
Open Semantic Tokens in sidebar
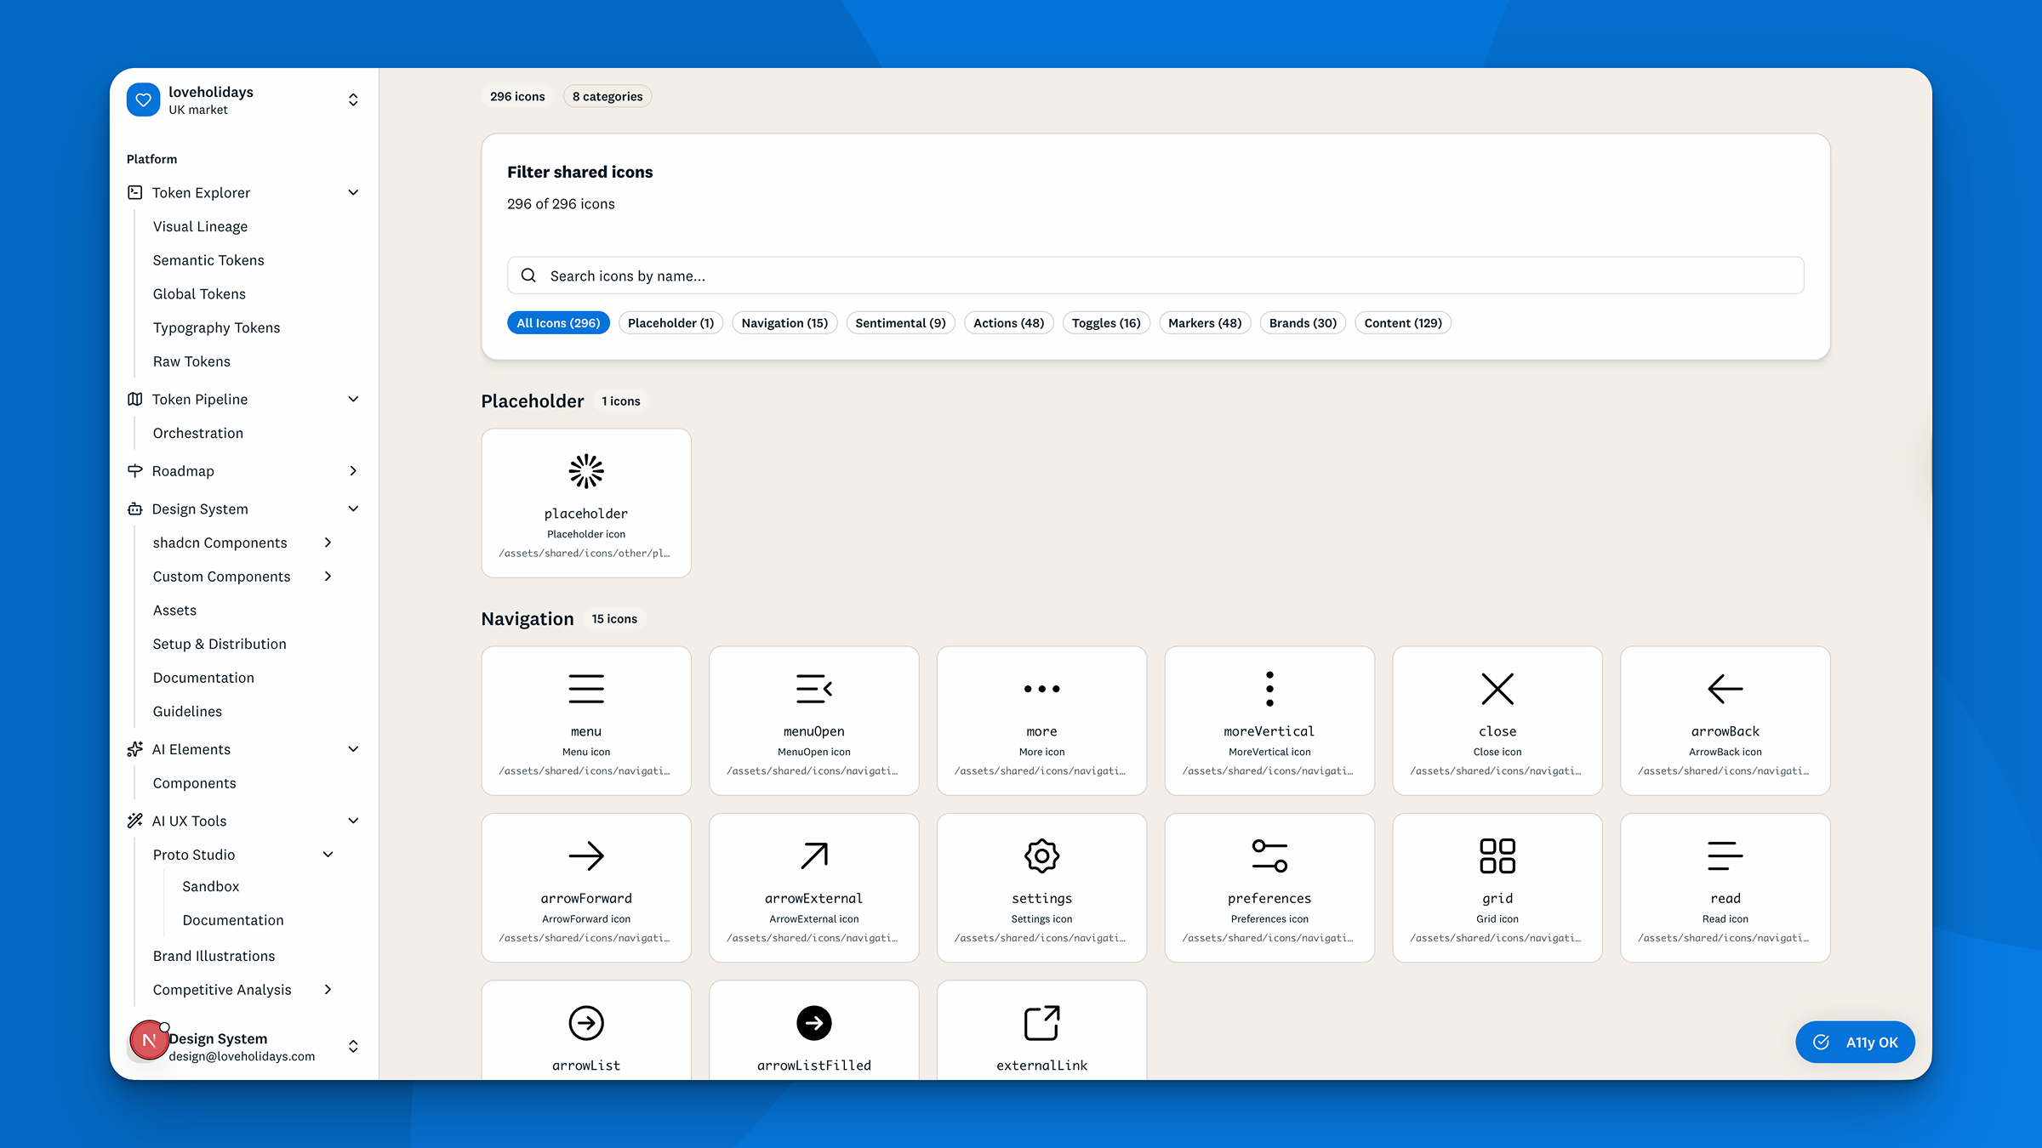[208, 260]
